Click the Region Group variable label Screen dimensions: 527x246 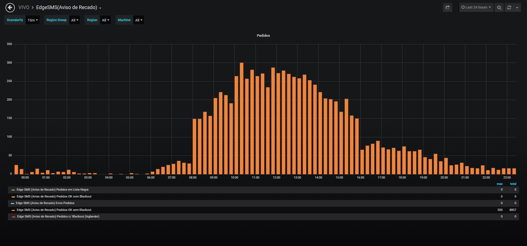point(57,20)
